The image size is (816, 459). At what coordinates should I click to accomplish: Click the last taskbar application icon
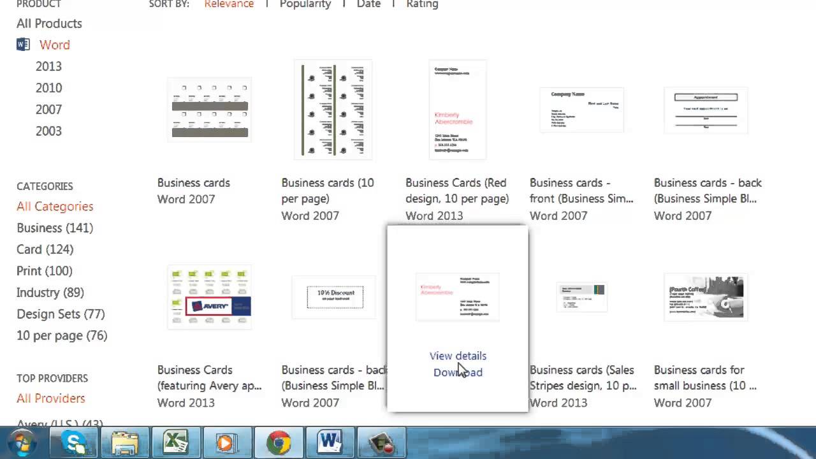pos(381,443)
